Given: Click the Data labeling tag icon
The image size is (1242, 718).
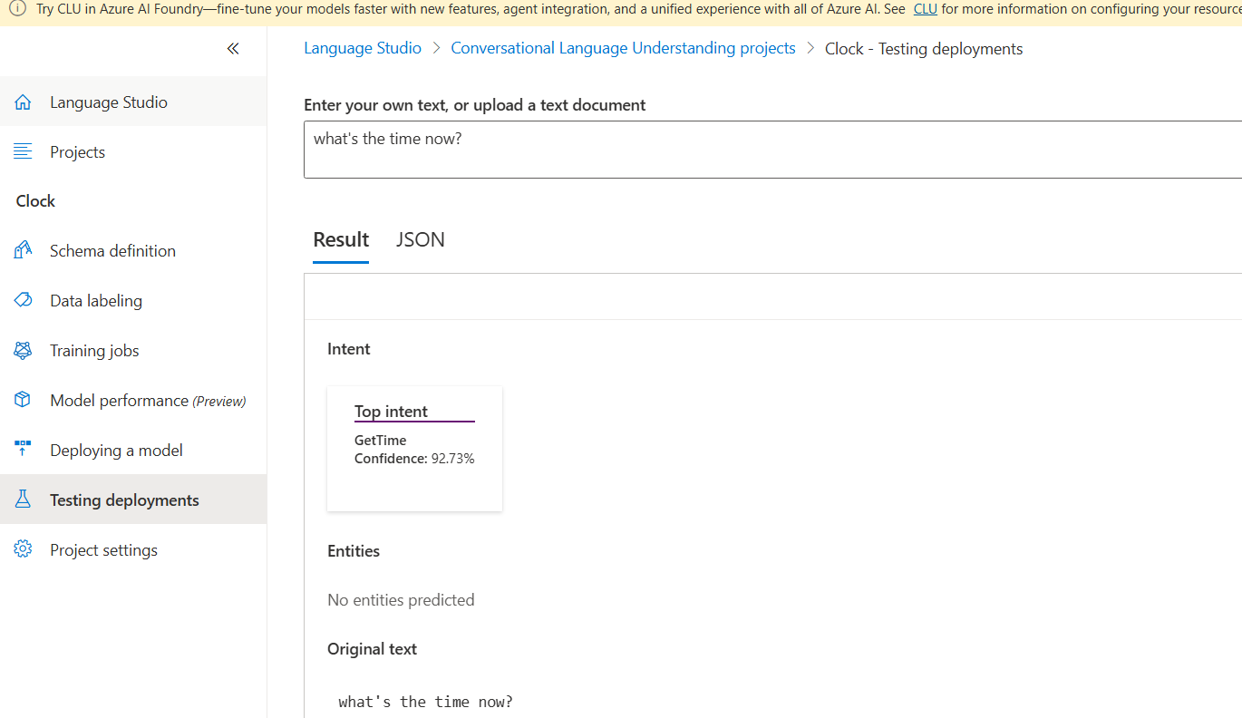Looking at the screenshot, I should 24,300.
